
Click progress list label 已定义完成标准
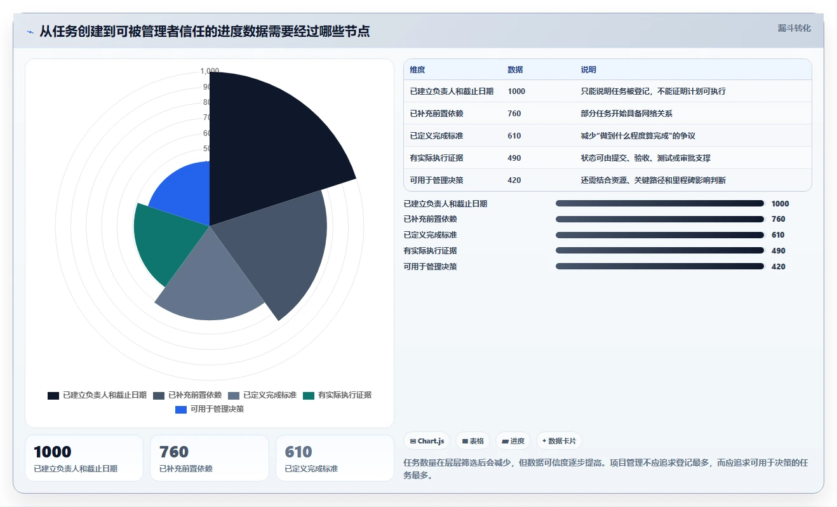click(x=430, y=235)
